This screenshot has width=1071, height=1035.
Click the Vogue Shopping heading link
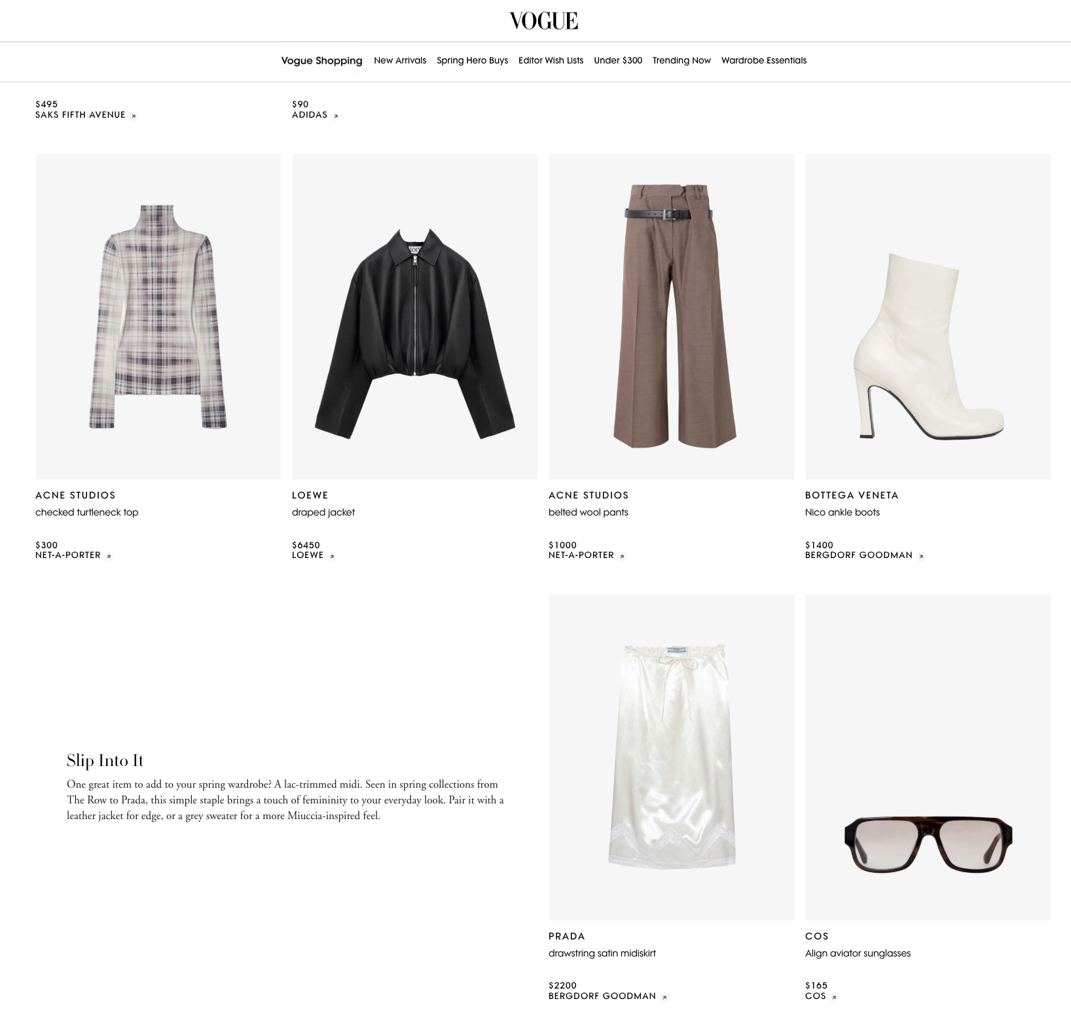(x=321, y=60)
